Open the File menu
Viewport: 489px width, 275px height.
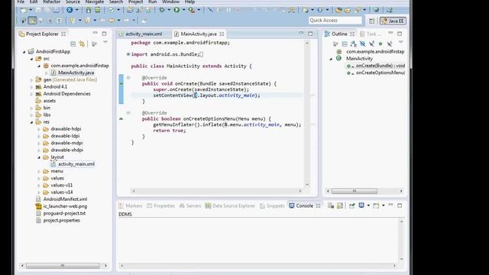[21, 2]
